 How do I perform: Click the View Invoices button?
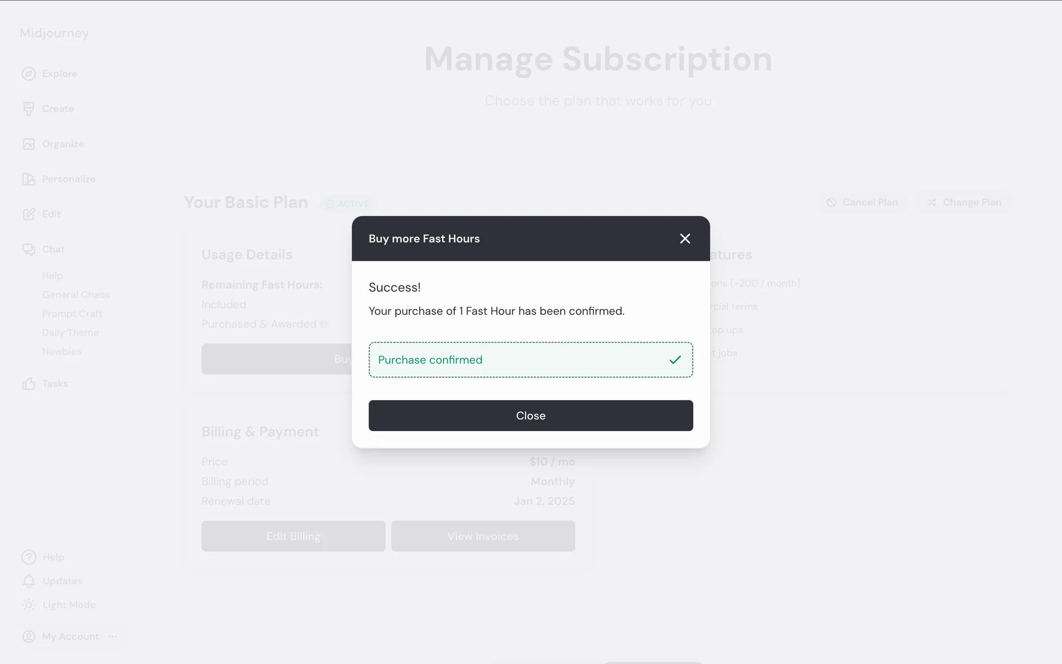click(x=483, y=536)
